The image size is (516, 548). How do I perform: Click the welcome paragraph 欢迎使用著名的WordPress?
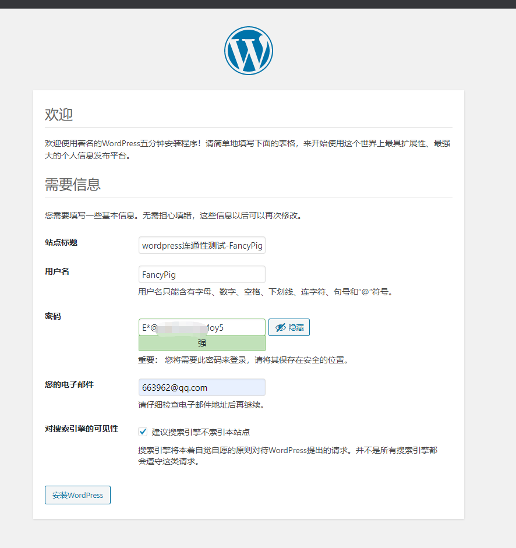click(x=248, y=149)
